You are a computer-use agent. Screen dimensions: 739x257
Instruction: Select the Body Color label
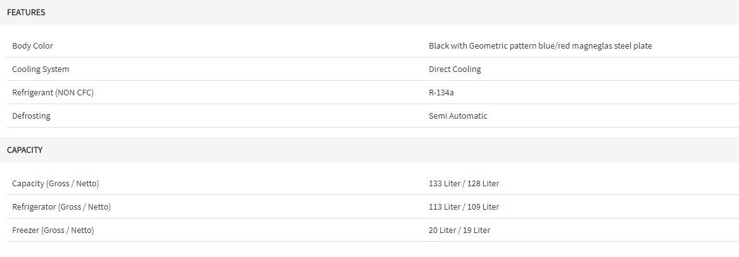32,46
